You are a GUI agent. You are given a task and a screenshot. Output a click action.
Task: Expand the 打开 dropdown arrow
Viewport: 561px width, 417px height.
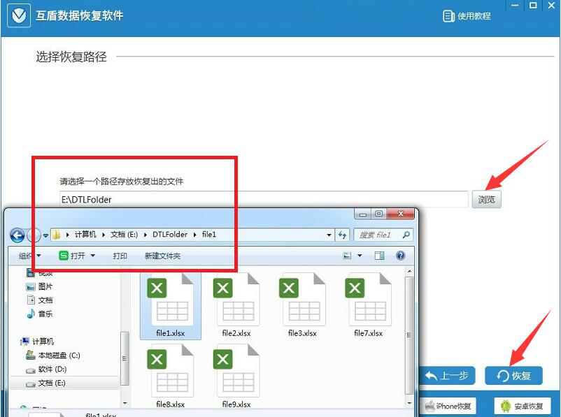93,256
